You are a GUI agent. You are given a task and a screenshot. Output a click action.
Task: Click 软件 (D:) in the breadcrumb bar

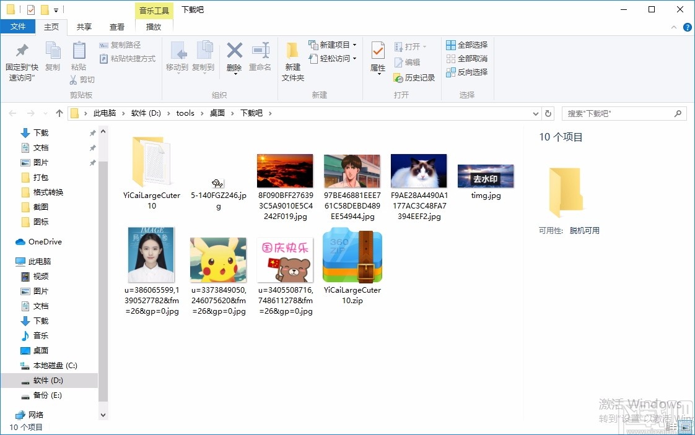147,113
